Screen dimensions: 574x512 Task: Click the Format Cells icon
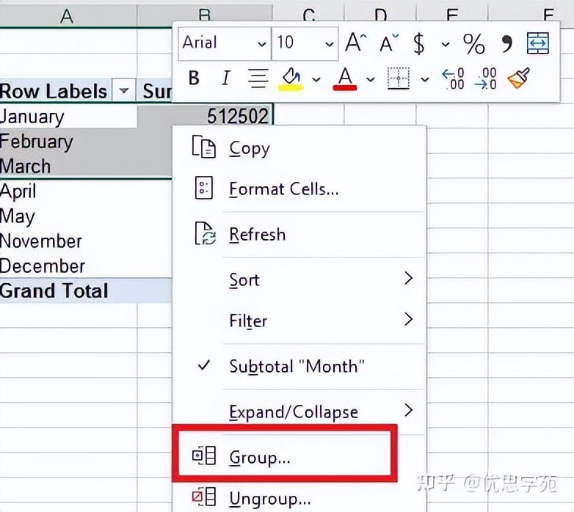point(203,188)
